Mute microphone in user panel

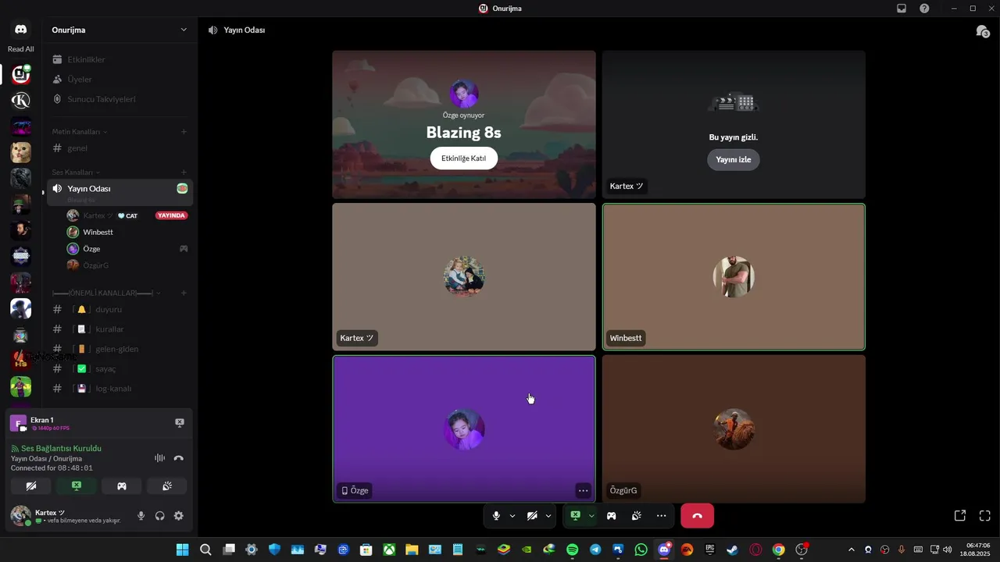click(141, 516)
